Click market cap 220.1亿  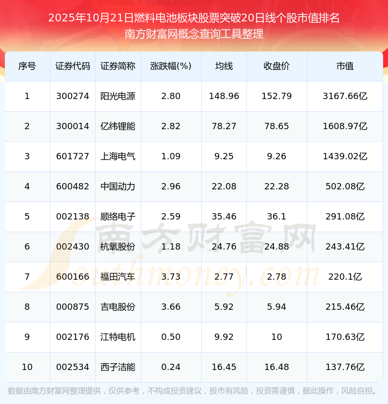coord(345,277)
